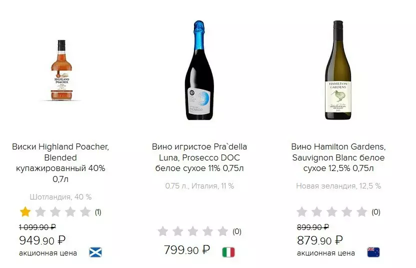
Task: Open Вино игристое Pra'della Luna title link
Action: point(199,157)
